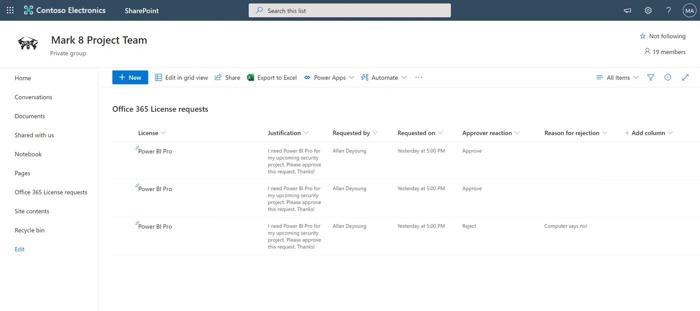Screen dimensions: 700x311
Task: Open Office 365 License requests nav link
Action: (51, 192)
